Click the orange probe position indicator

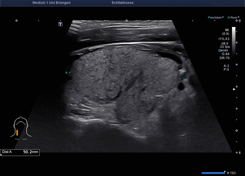click(17, 132)
